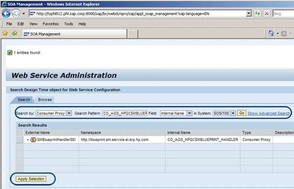294x189 pixels.
Task: Open the File menu
Action: point(9,24)
